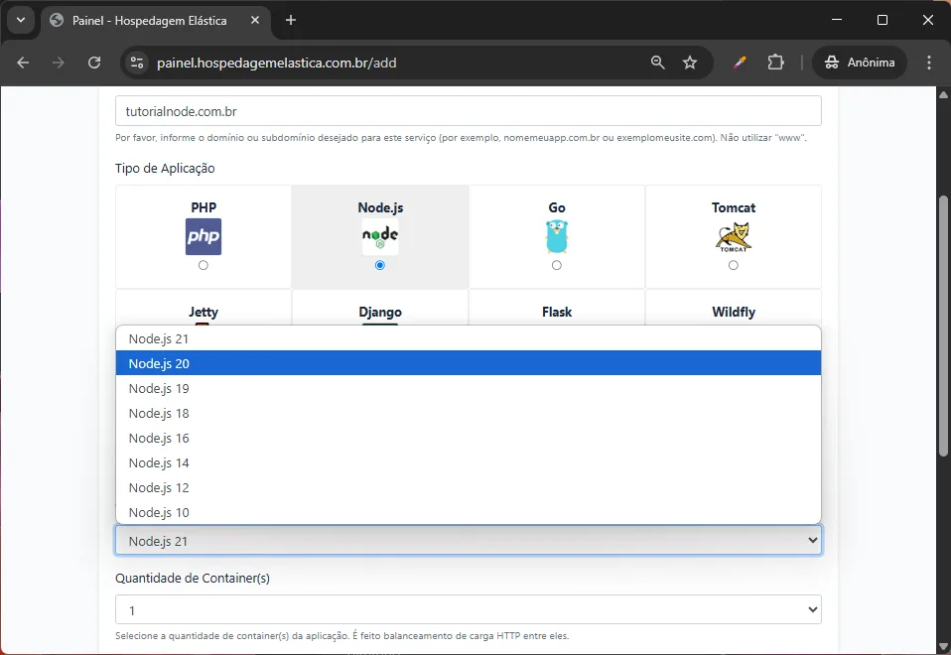The image size is (951, 655).
Task: Bookmark this page with the star
Action: click(x=690, y=63)
